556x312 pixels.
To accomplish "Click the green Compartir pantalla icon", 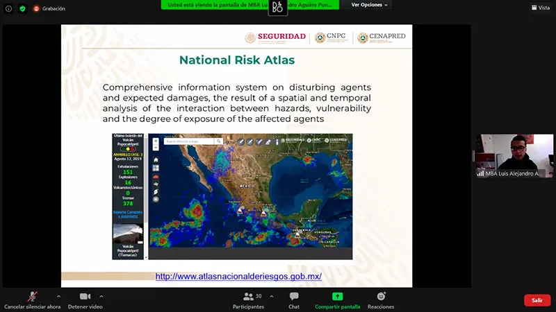I will [337, 296].
